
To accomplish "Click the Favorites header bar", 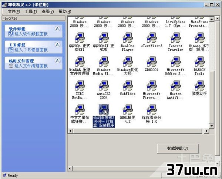I will 34,18.
